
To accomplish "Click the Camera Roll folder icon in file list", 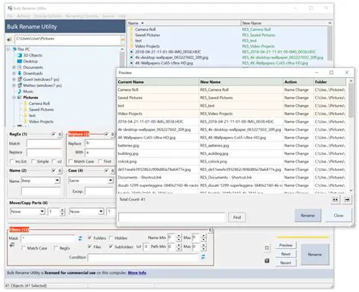I will point(132,30).
